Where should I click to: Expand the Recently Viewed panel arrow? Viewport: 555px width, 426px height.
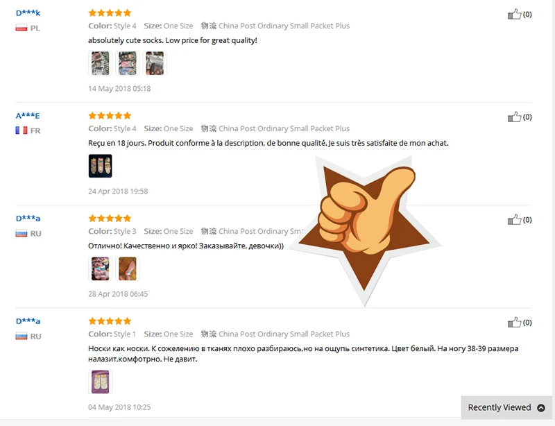[x=541, y=407]
